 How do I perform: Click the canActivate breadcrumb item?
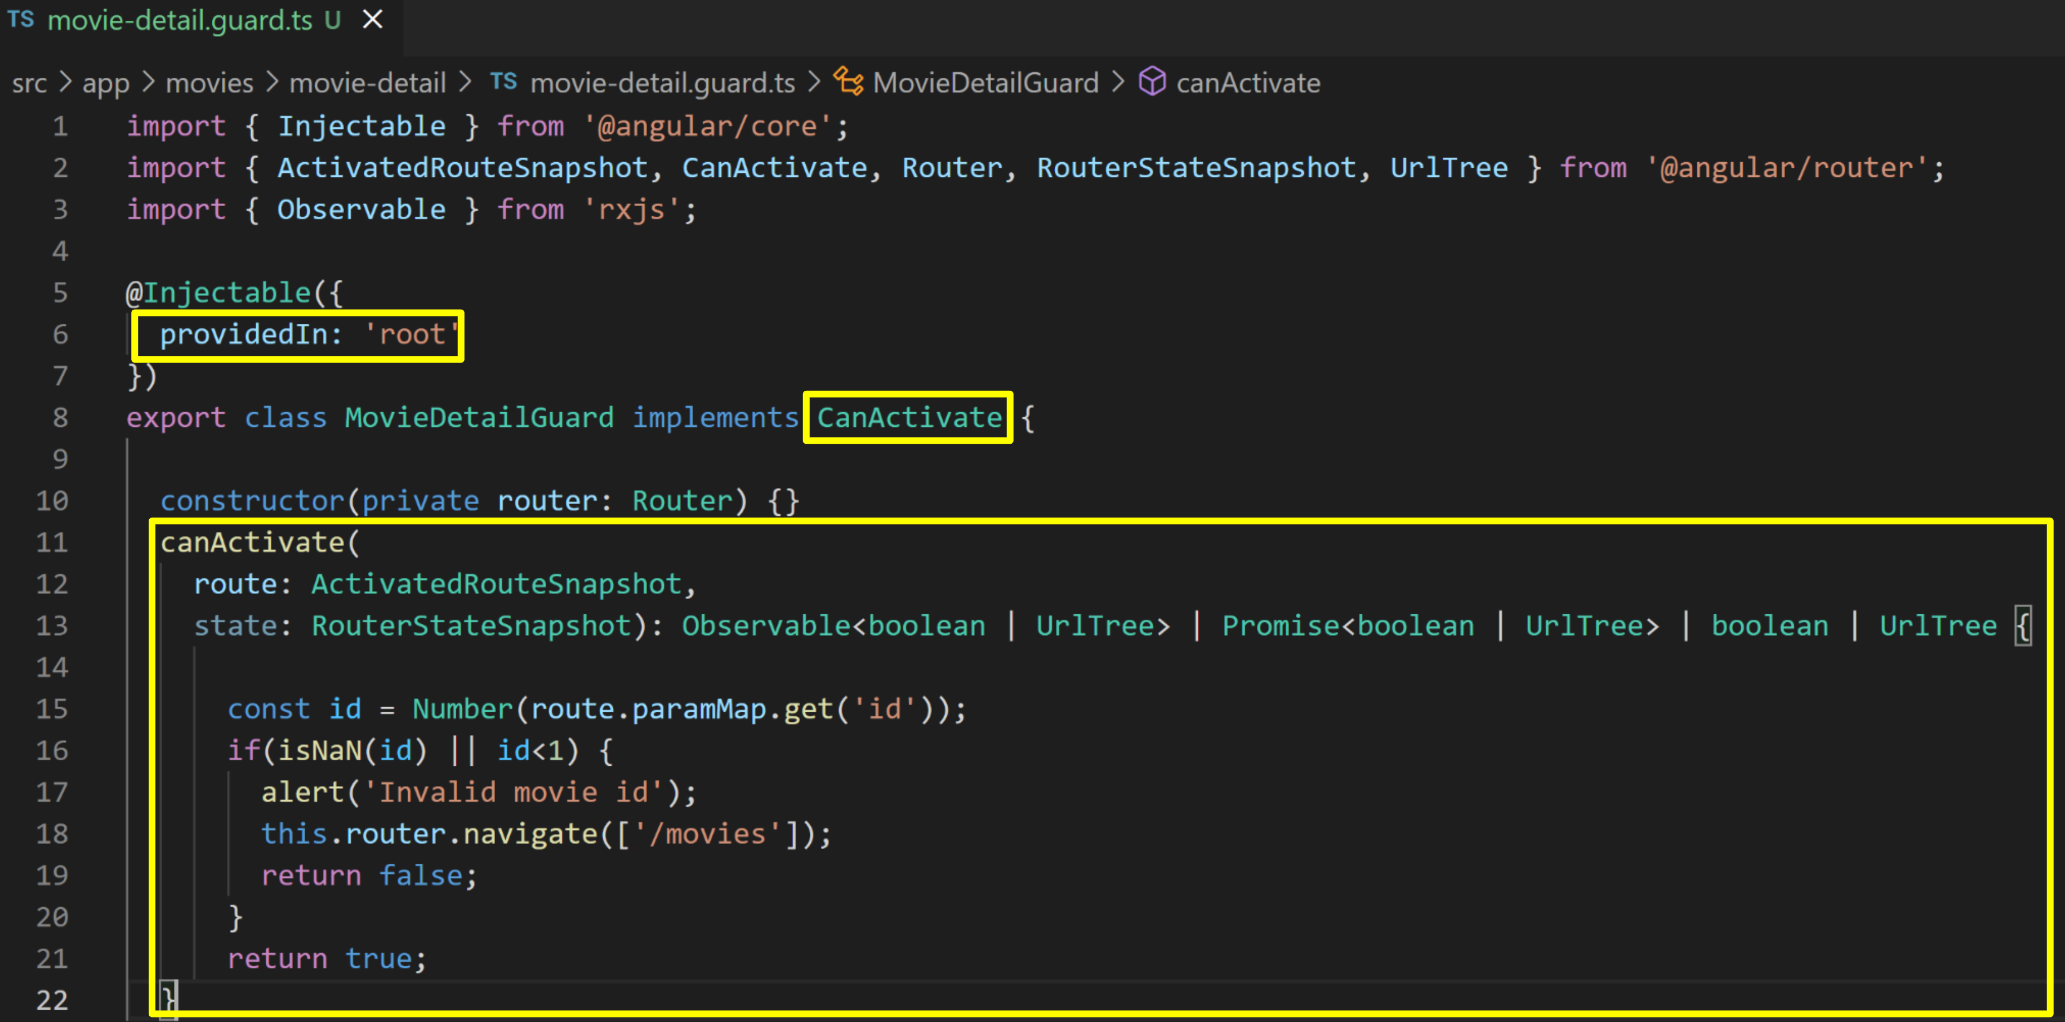pyautogui.click(x=1247, y=83)
